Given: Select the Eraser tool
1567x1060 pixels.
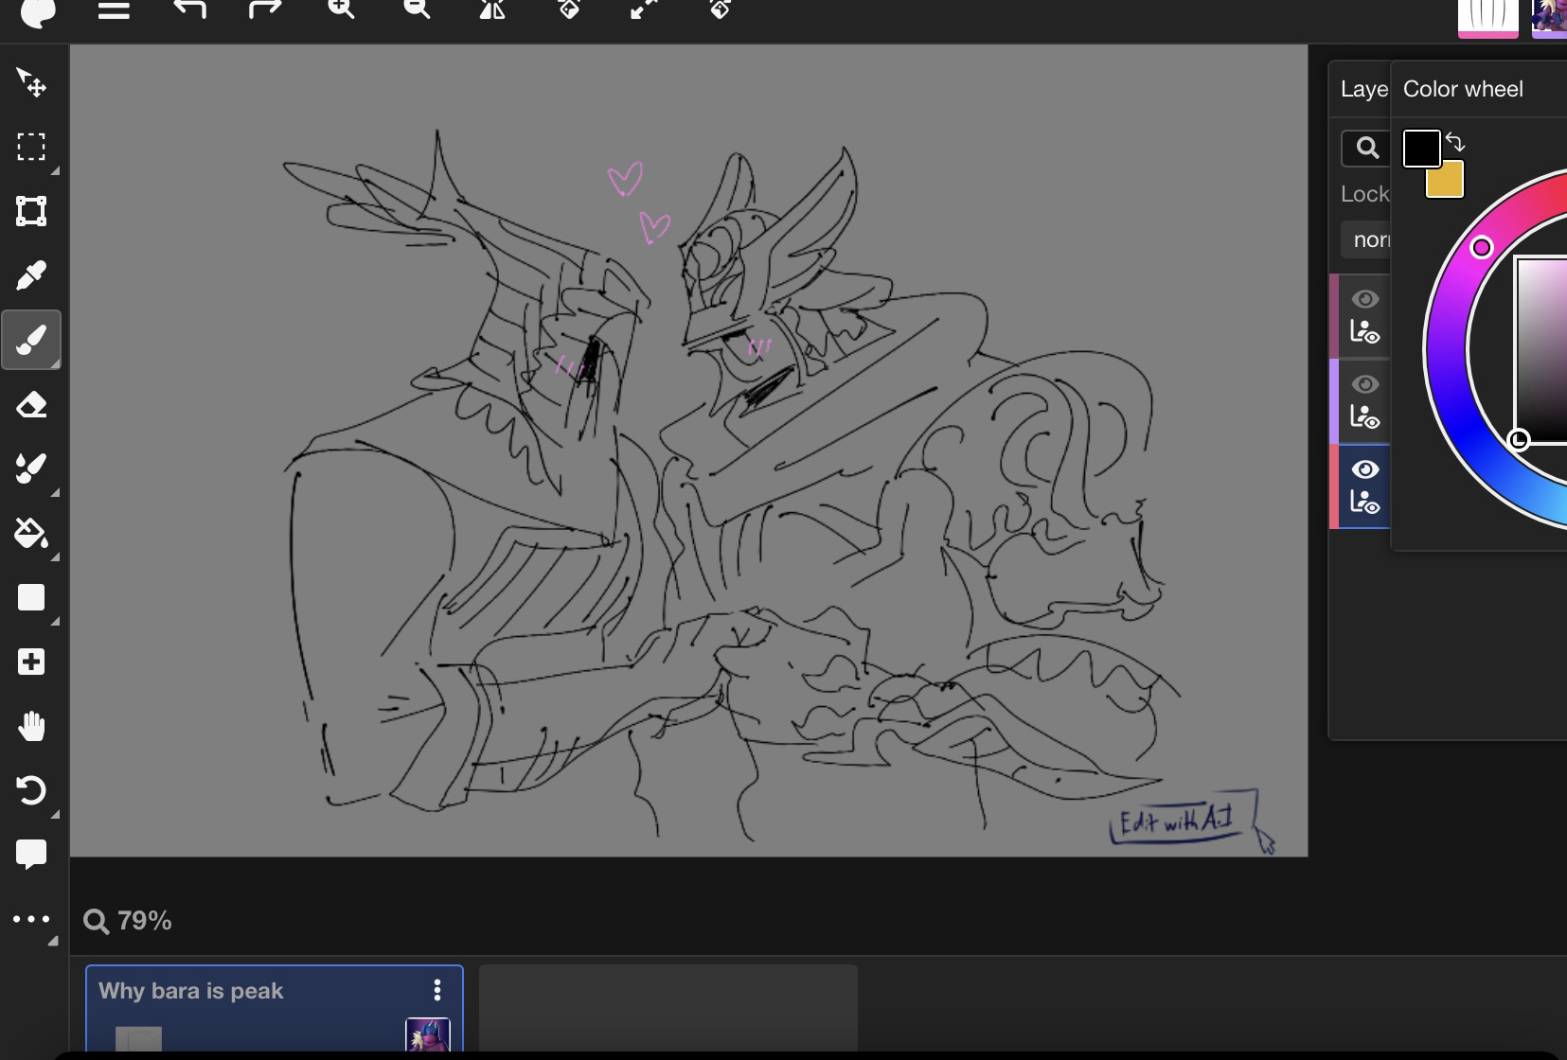Looking at the screenshot, I should (31, 405).
